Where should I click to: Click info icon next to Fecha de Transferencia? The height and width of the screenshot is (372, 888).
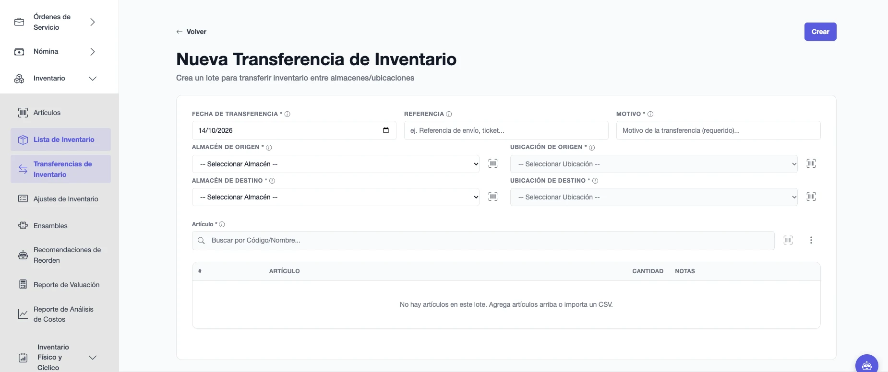(288, 114)
